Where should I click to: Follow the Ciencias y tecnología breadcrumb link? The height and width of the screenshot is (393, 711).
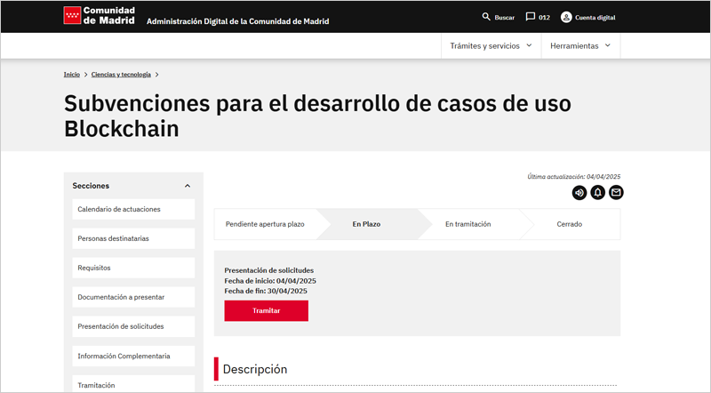[122, 75]
